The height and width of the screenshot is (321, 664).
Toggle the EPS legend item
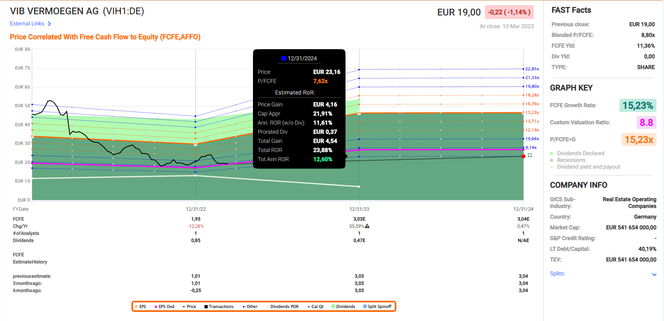tap(141, 307)
